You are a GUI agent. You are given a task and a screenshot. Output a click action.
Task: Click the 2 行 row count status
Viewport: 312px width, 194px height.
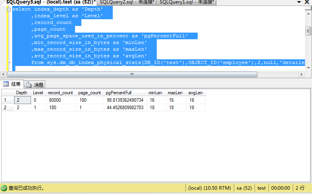(x=300, y=188)
